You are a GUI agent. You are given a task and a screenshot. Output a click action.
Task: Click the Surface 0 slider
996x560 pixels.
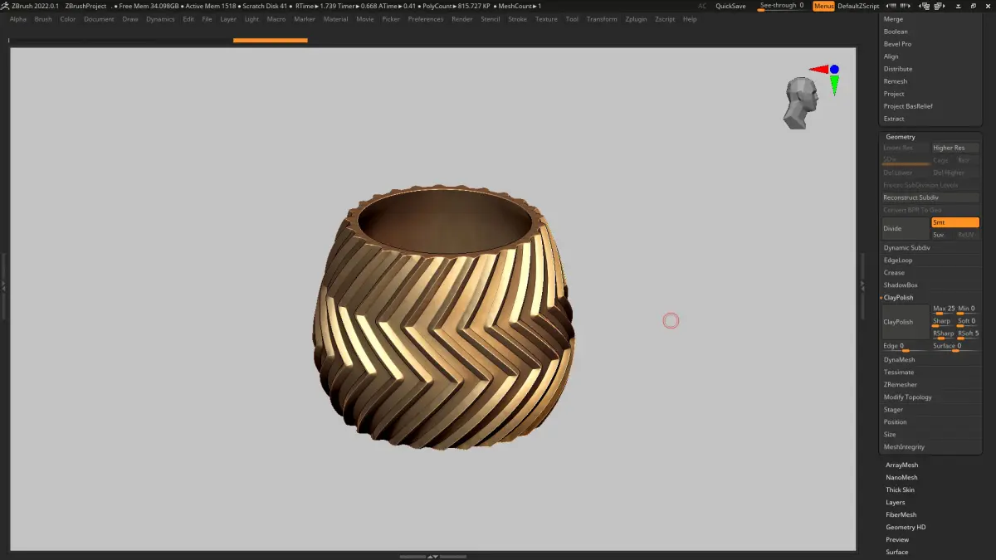[955, 347]
